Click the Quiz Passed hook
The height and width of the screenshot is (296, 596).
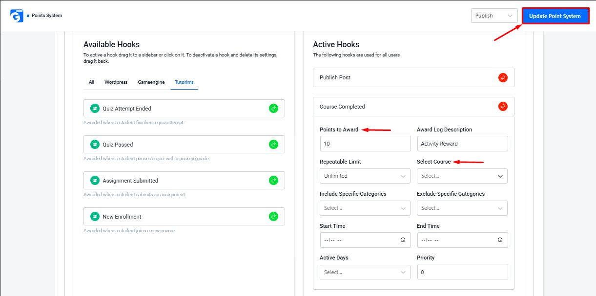[184, 145]
